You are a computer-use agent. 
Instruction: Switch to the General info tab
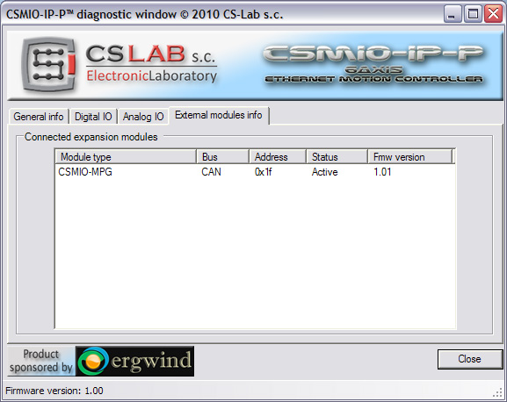39,117
